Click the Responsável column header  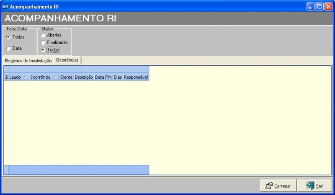point(136,77)
